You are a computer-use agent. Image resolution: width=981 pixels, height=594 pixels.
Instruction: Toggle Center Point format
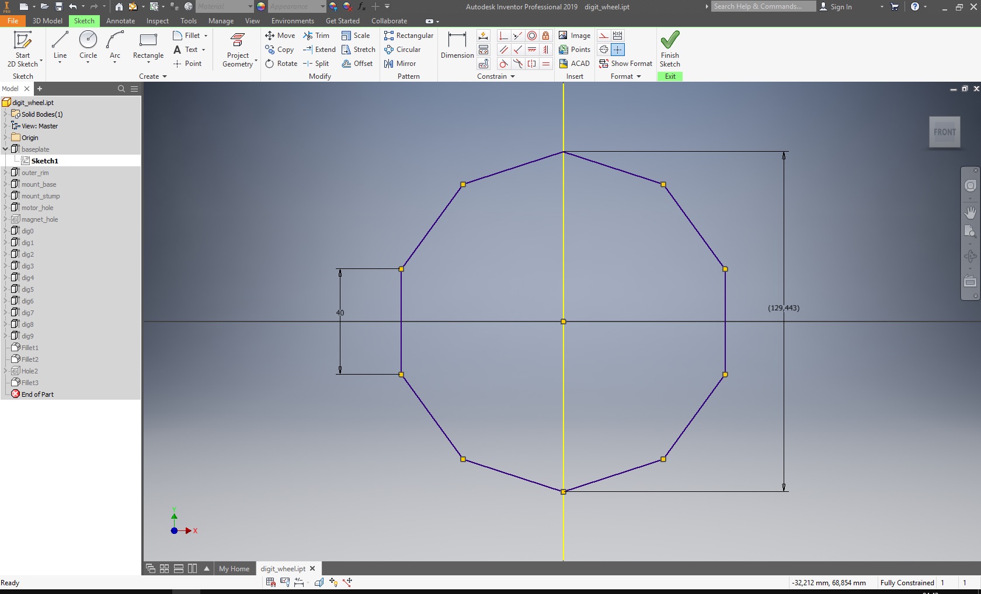pyautogui.click(x=617, y=50)
